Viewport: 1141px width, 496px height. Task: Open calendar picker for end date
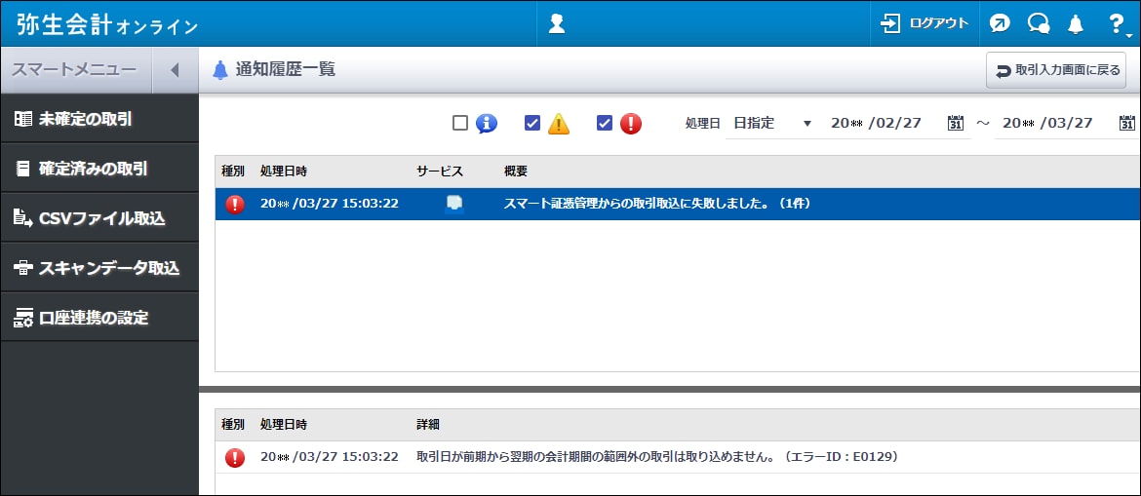click(x=1127, y=123)
